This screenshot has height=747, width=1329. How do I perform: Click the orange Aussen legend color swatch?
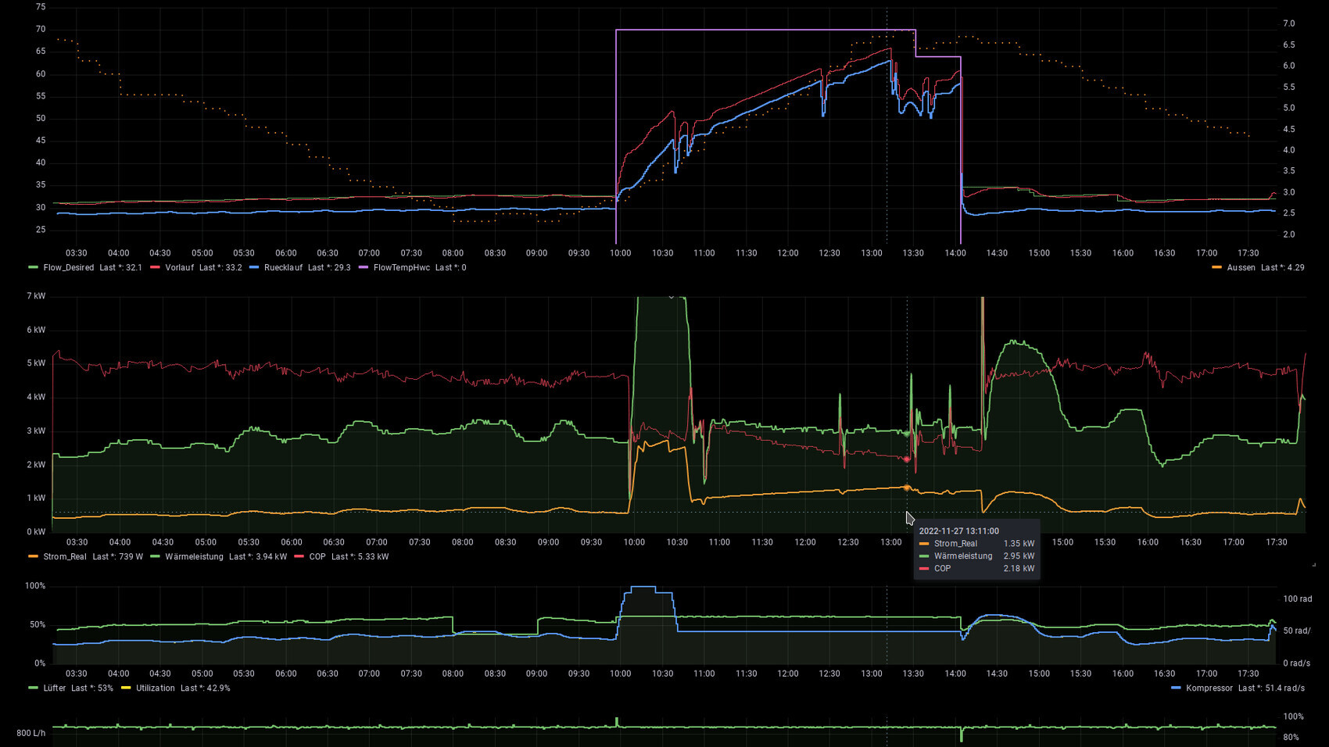pyautogui.click(x=1216, y=268)
